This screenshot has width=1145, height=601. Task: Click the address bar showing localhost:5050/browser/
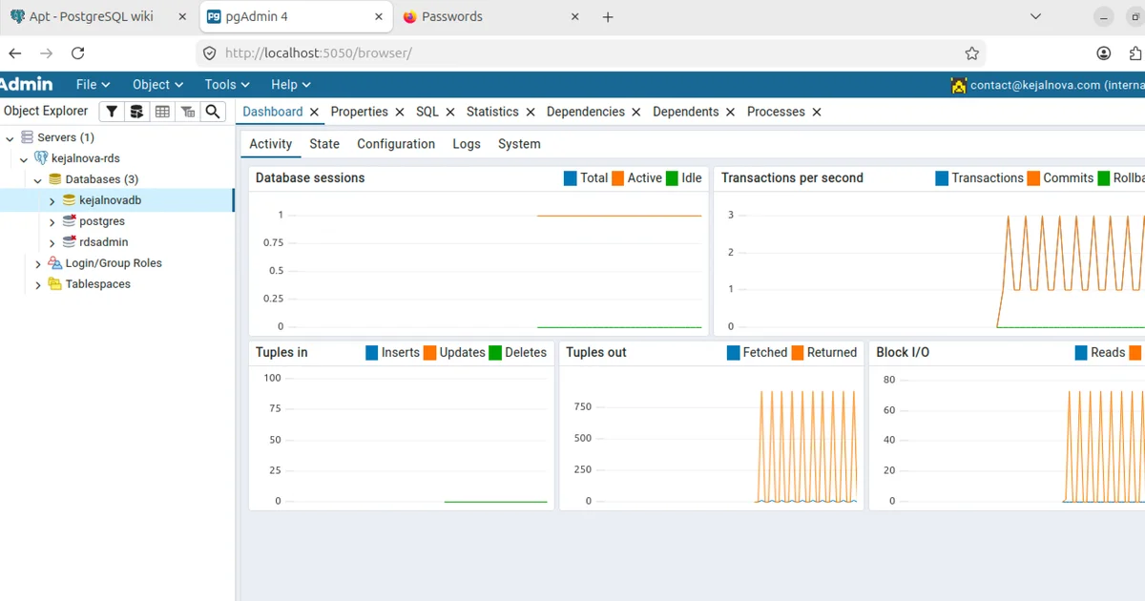[591, 53]
